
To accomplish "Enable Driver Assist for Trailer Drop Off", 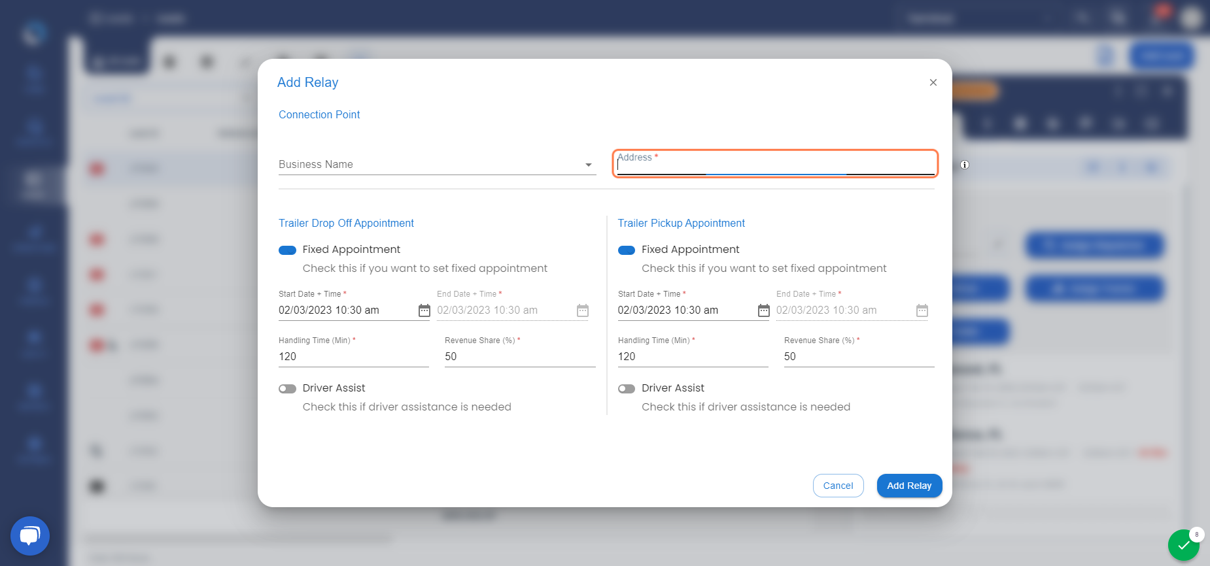I will [x=288, y=389].
